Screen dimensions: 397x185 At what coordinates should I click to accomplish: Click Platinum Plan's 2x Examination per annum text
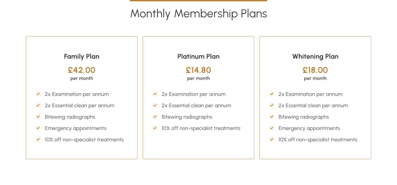[194, 94]
